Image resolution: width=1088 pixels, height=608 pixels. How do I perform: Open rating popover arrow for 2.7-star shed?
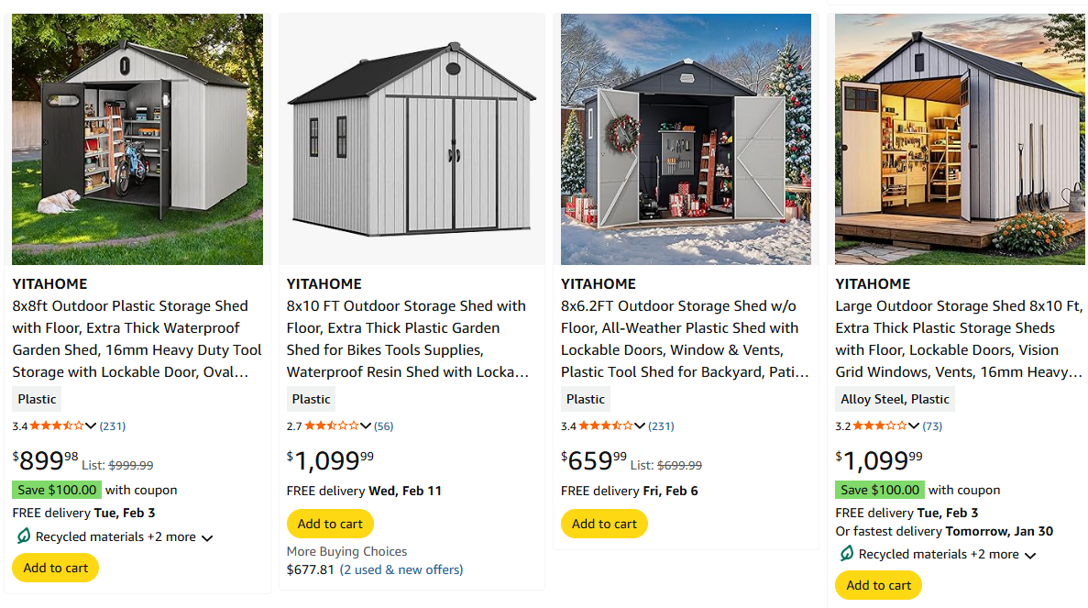pos(366,426)
